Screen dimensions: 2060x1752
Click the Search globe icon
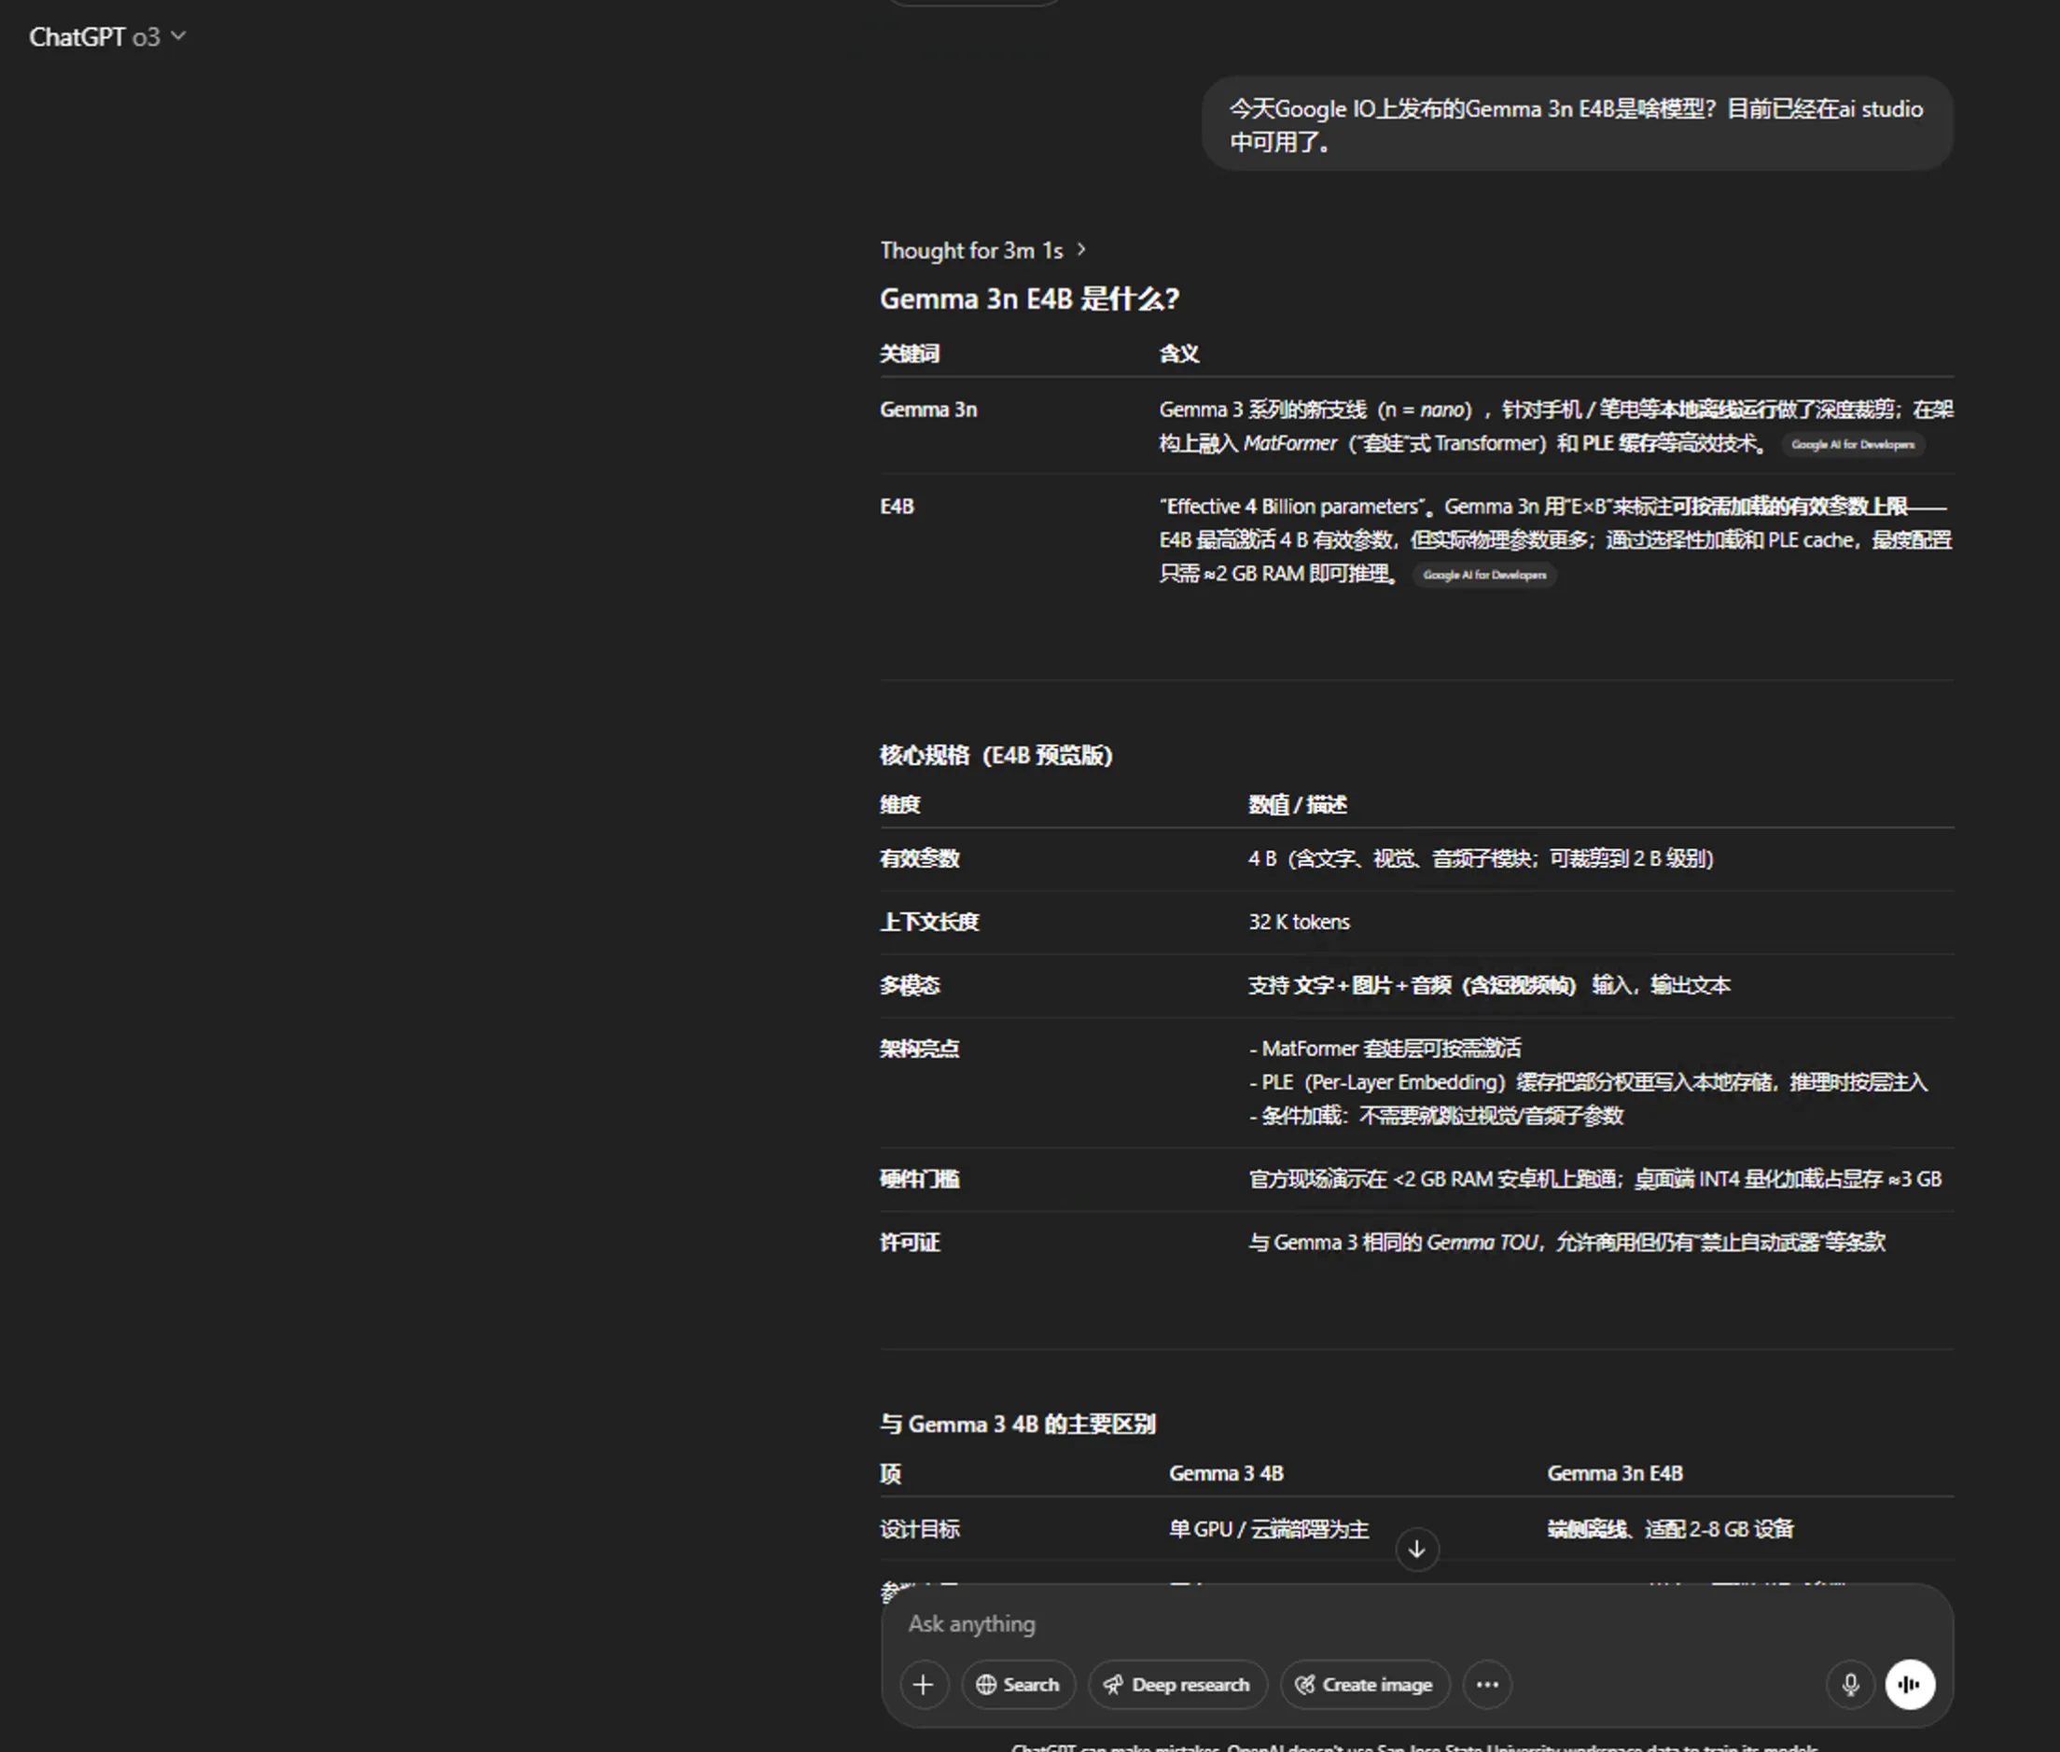(985, 1685)
